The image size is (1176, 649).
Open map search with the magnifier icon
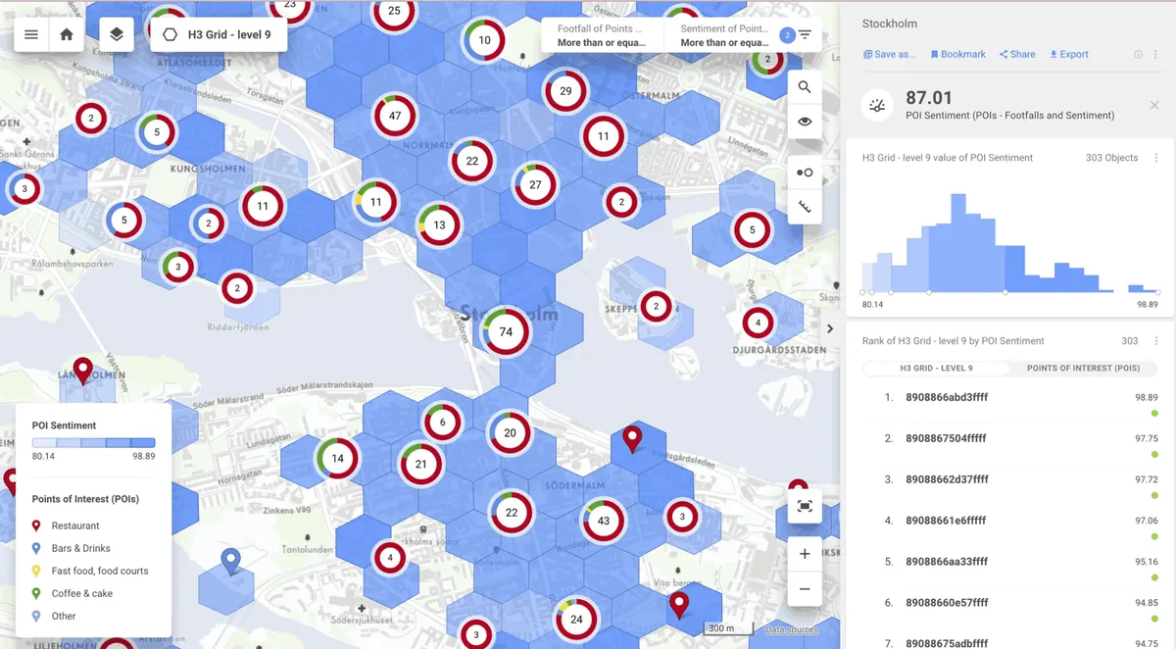coord(805,87)
